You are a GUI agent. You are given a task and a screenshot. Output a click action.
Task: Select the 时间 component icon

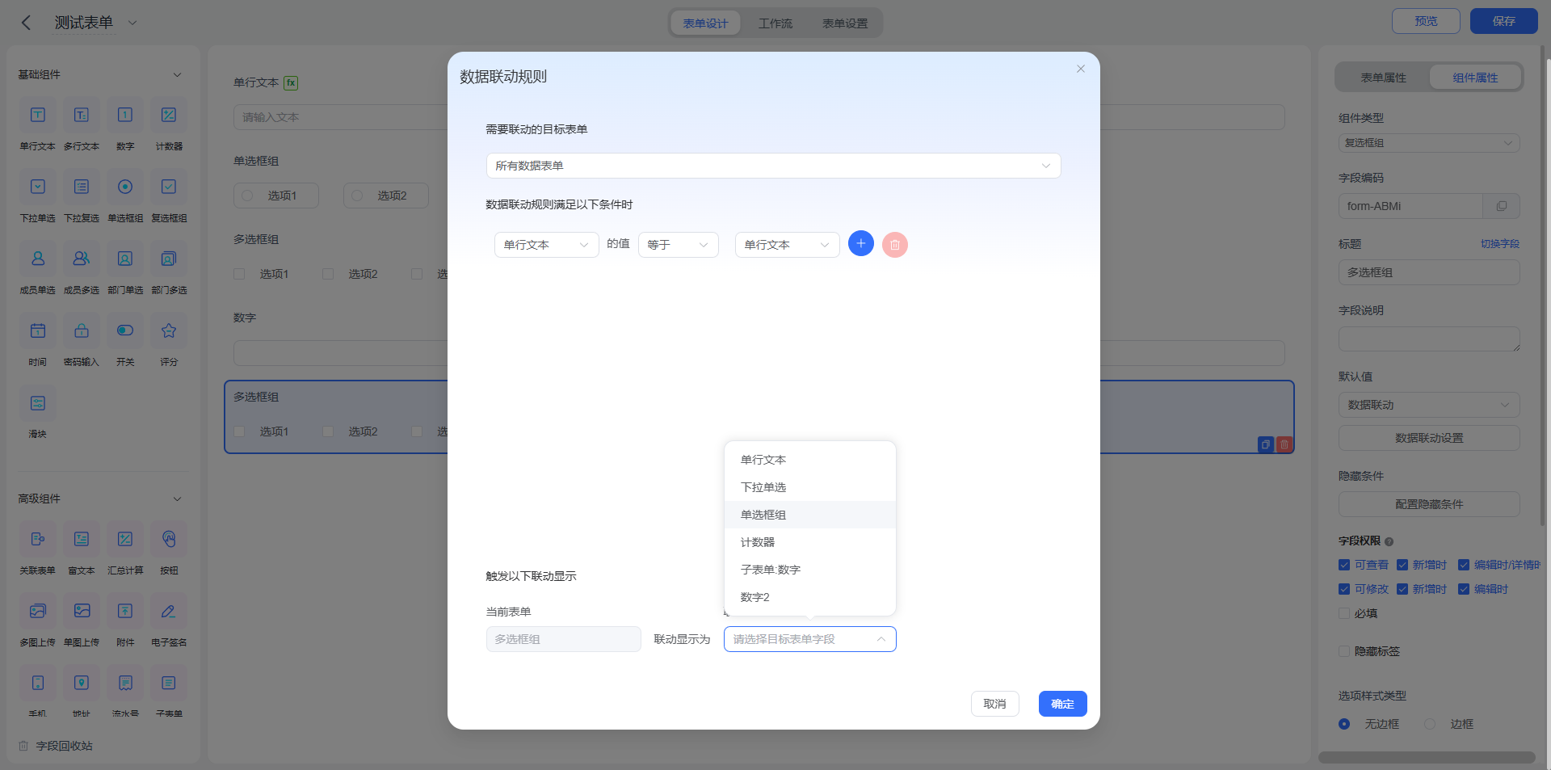point(38,330)
